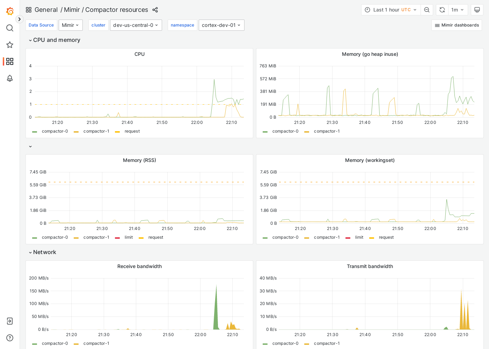
Task: Click the Grafana logo icon
Action: pos(10,11)
